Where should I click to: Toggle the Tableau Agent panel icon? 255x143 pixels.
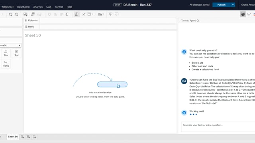point(243,14)
